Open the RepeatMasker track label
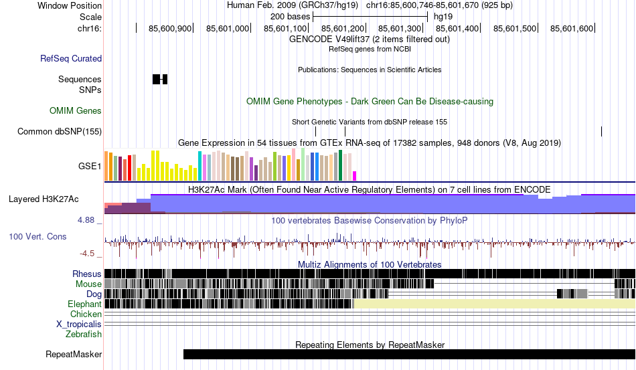Screen dimensions: 636x370 pyautogui.click(x=74, y=354)
